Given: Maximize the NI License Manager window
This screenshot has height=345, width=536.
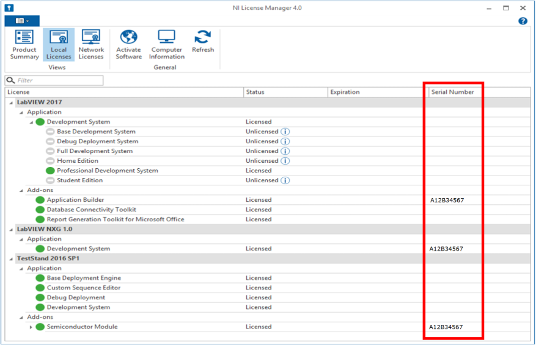Looking at the screenshot, I should tap(506, 8).
